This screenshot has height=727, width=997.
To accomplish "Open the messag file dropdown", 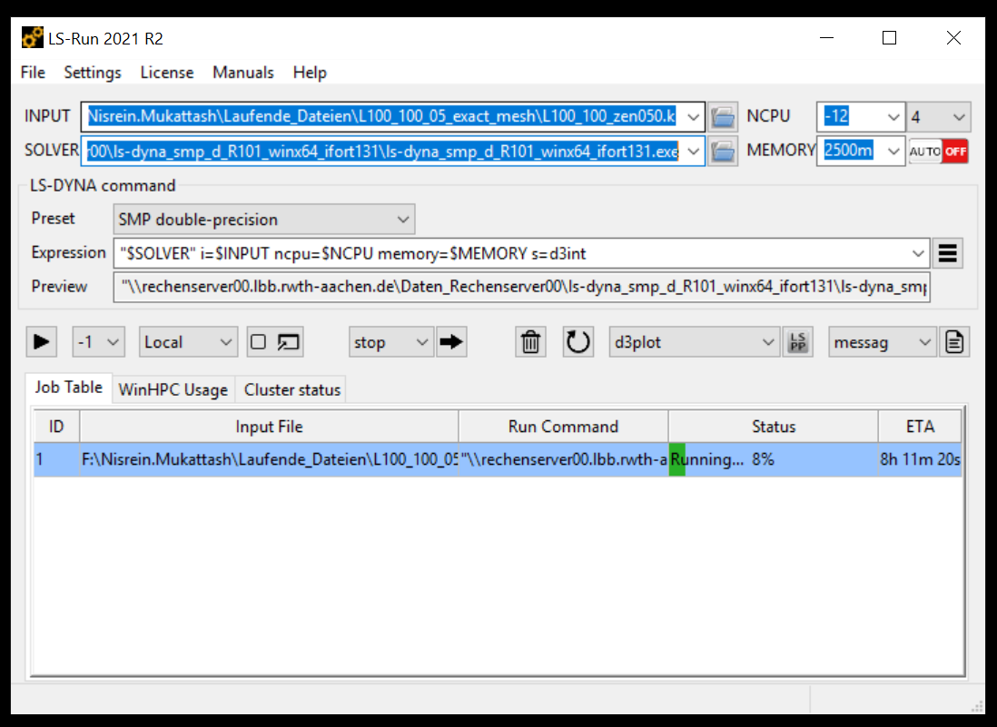I will 882,342.
